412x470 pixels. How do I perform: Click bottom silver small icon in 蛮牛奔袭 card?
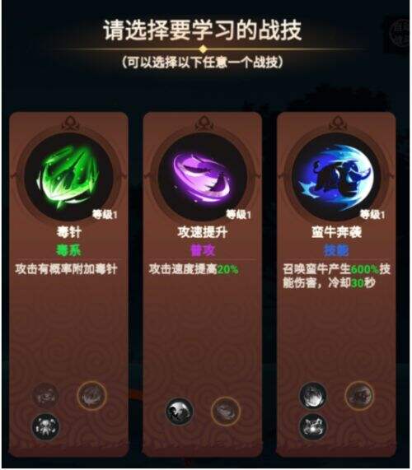[x=313, y=426]
